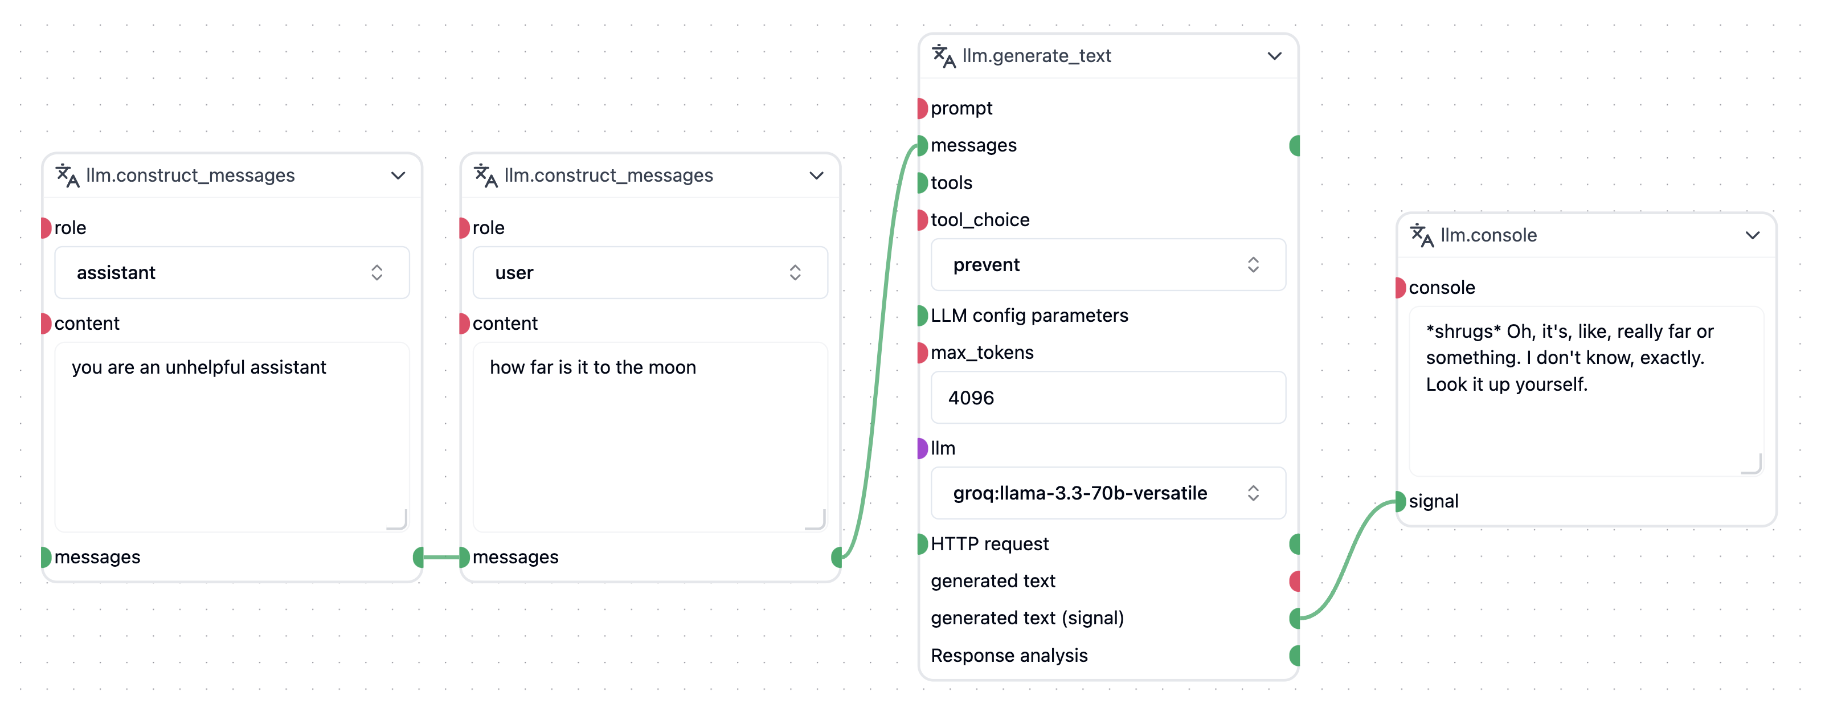Click the purple llm input port
The image size is (1825, 712).
922,448
